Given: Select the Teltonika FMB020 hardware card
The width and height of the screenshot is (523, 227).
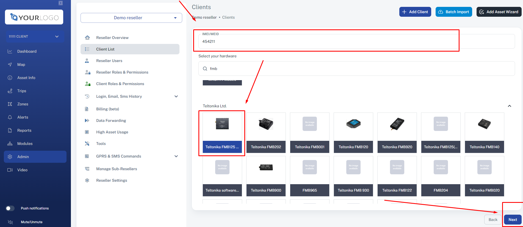Looking at the screenshot, I should tap(485, 176).
